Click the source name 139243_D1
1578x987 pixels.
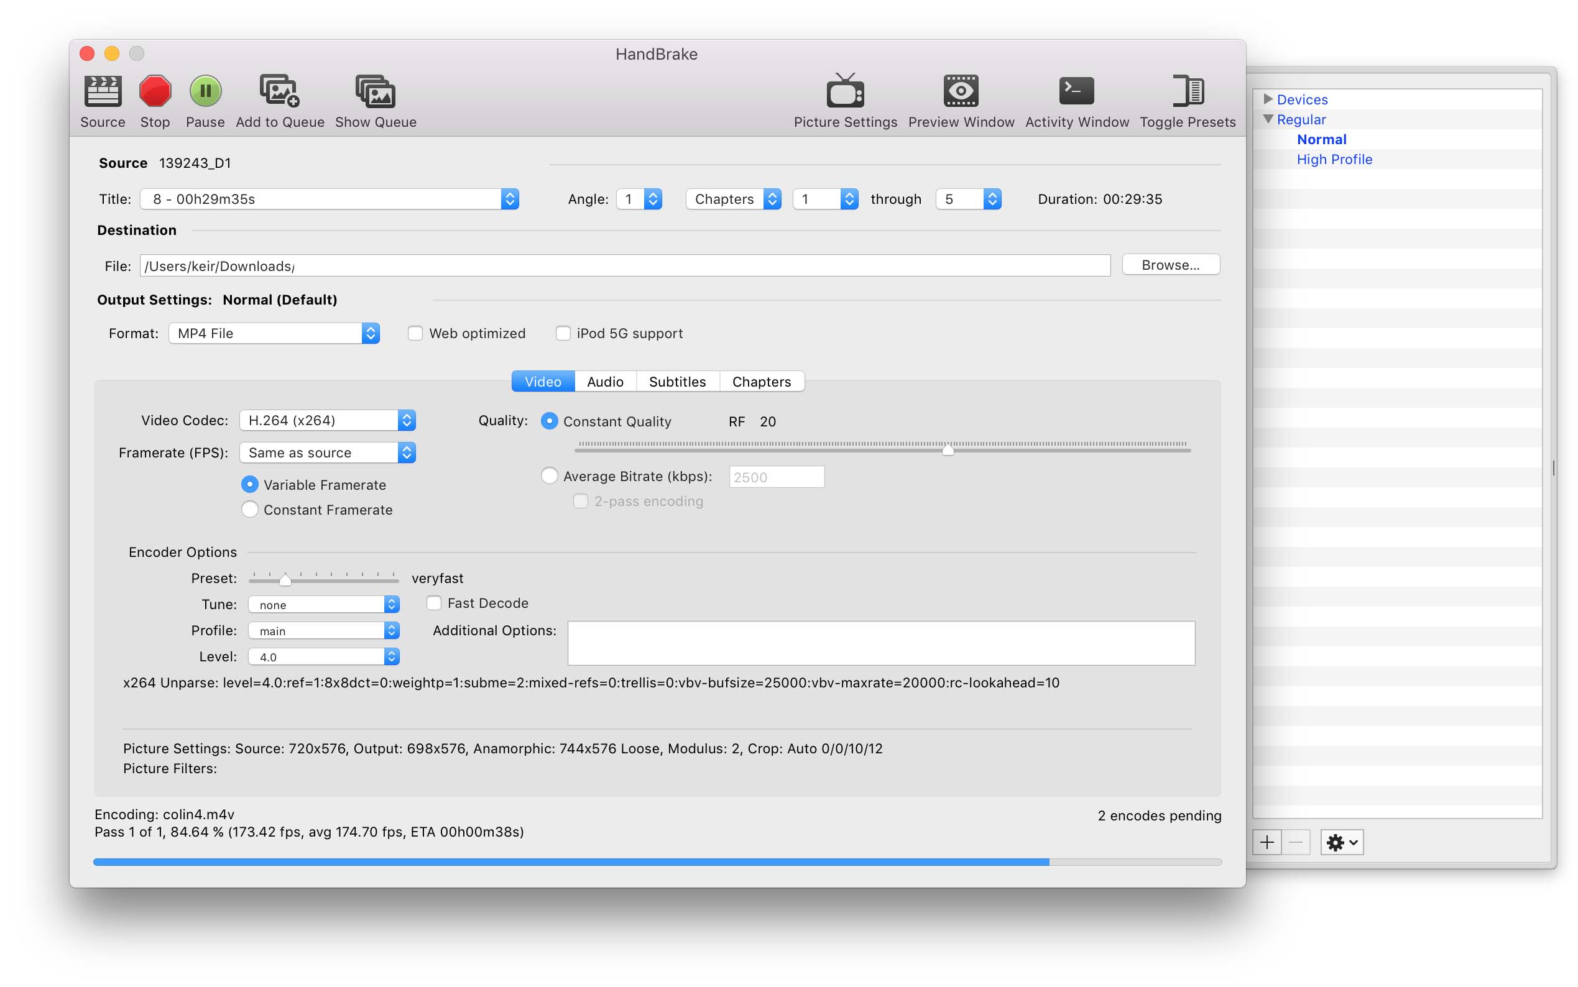tap(195, 163)
